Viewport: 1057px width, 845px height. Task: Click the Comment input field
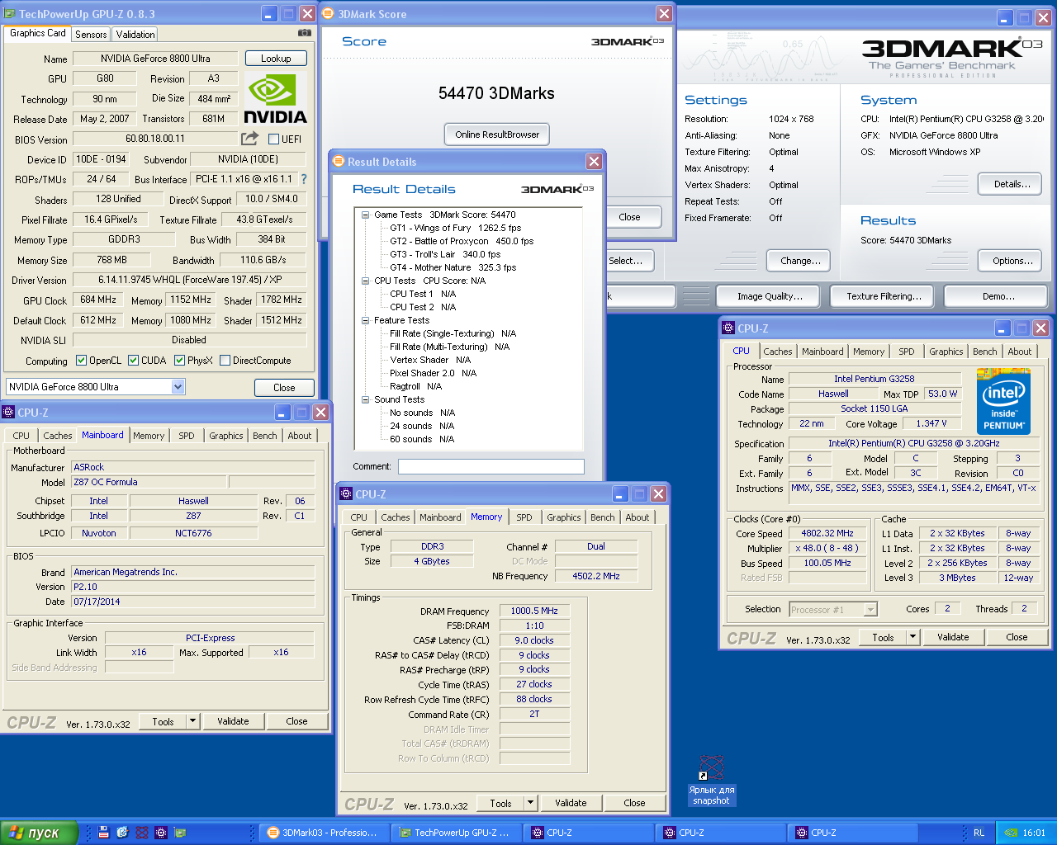pos(491,467)
